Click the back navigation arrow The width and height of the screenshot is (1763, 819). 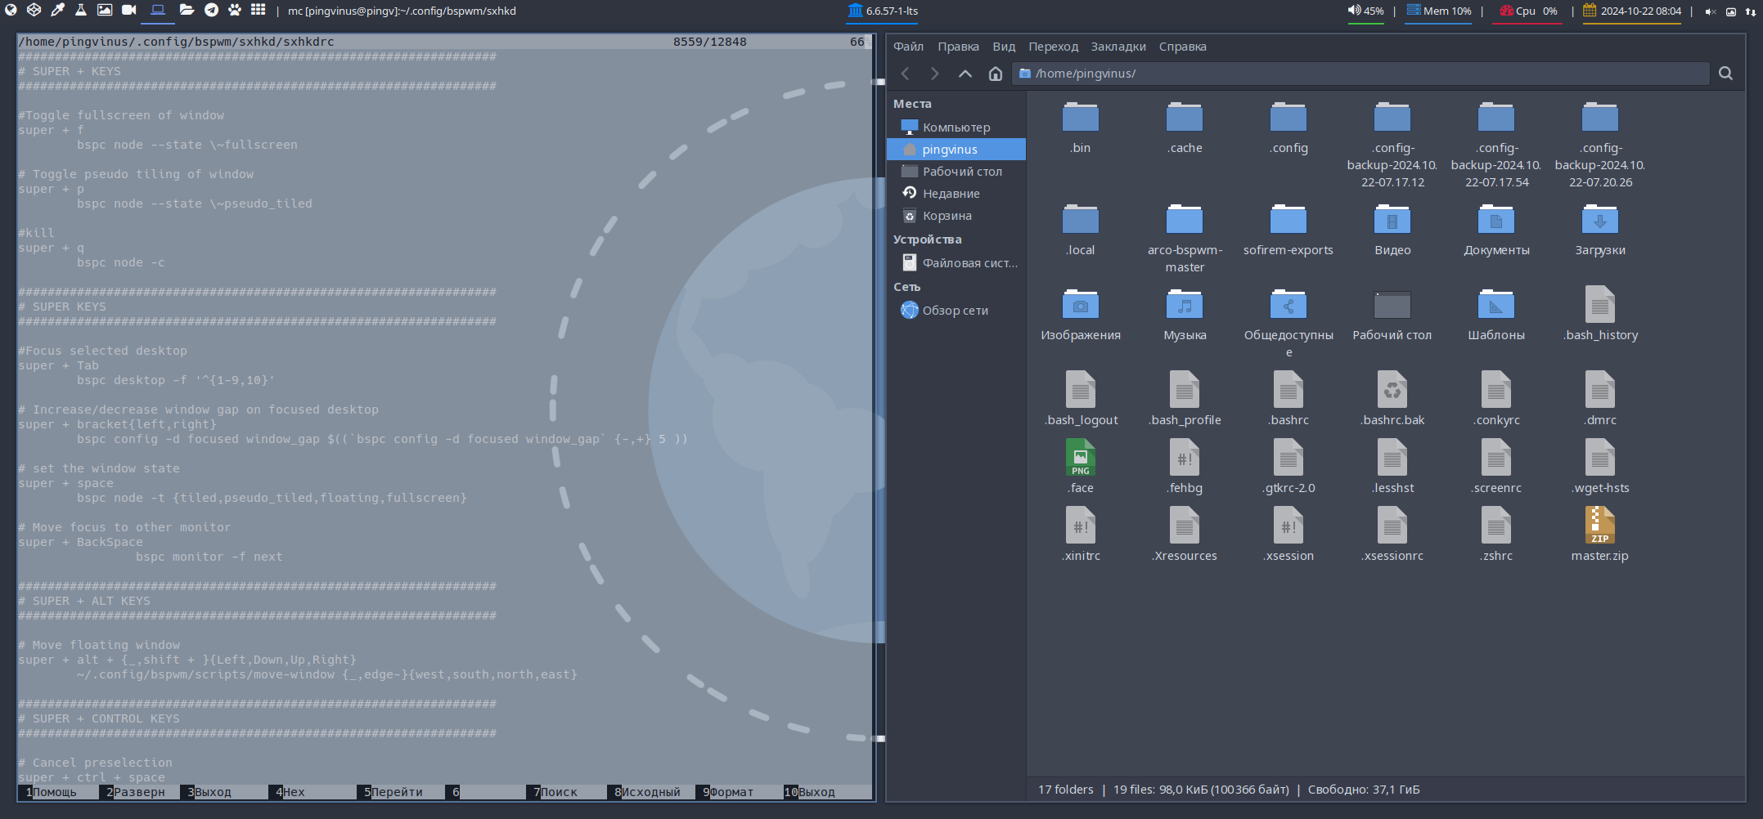906,74
